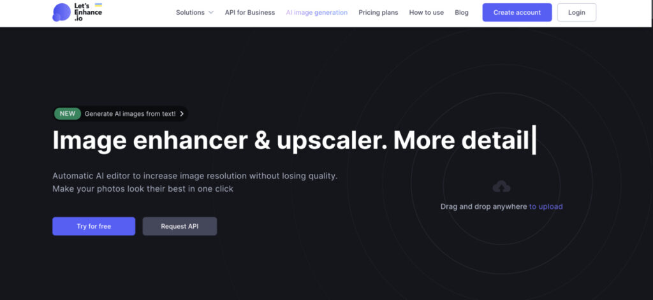Click the arrow after 'Generate AI images from text!'
This screenshot has width=653, height=300.
point(182,114)
